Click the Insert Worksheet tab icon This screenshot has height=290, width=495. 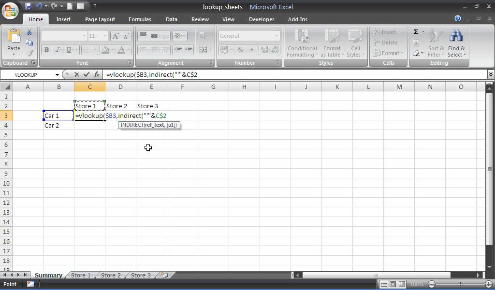click(164, 275)
